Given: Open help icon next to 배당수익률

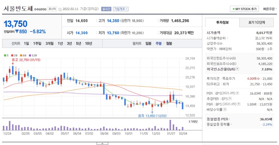Looking at the screenshot, I should [x=225, y=110].
